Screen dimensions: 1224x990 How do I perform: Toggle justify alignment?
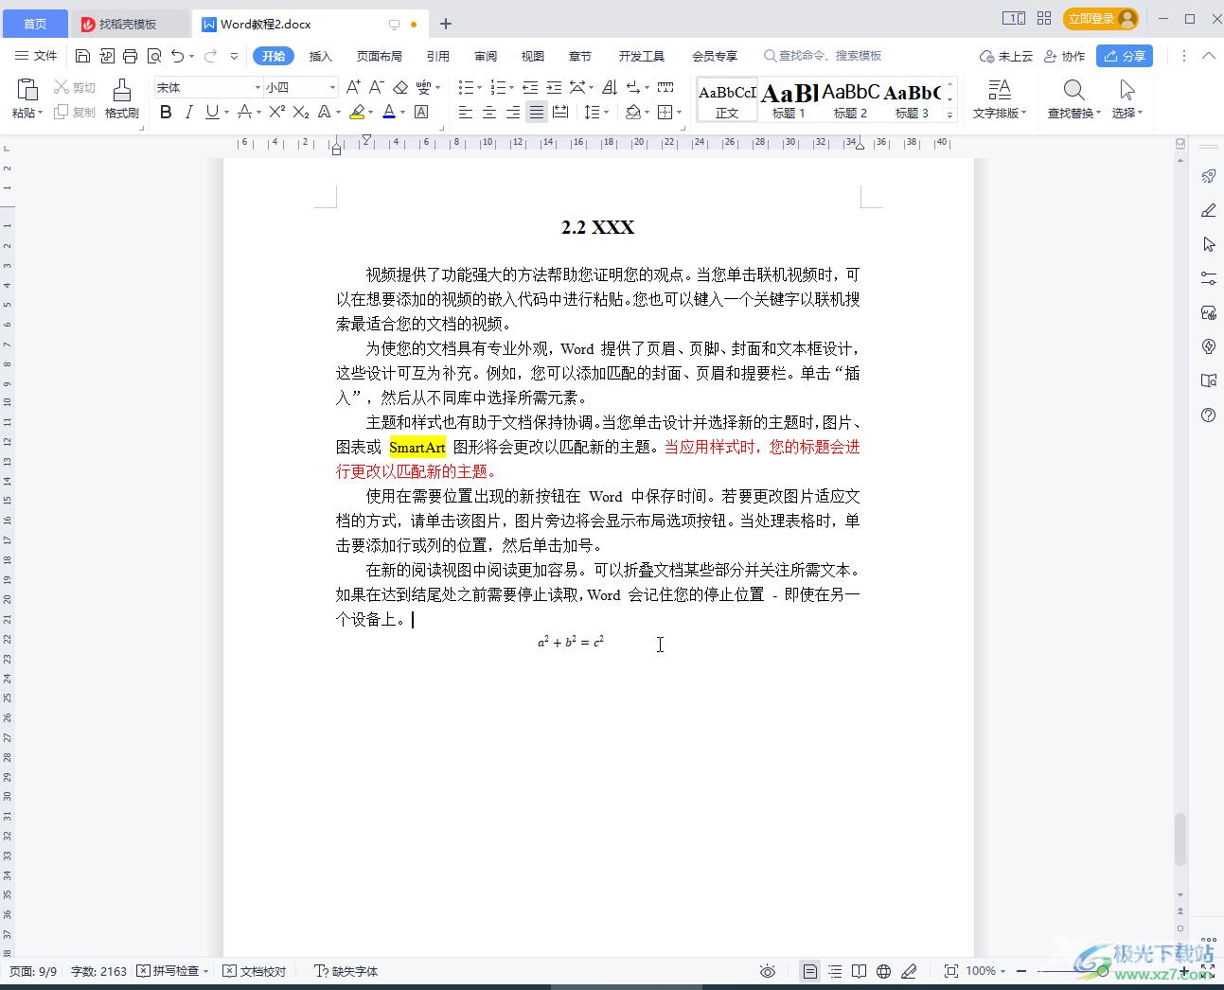(537, 112)
